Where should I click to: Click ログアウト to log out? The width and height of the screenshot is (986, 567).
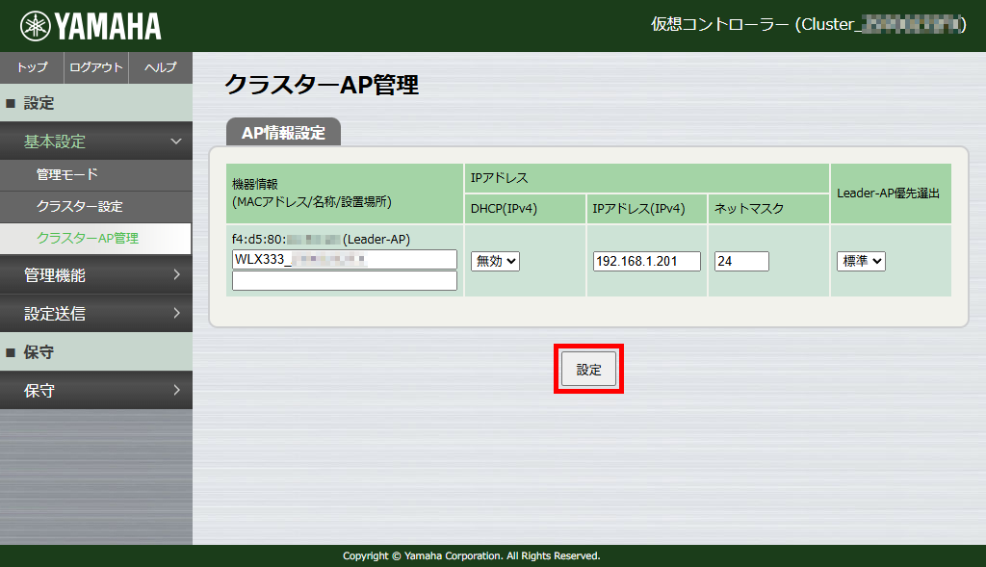click(x=96, y=67)
